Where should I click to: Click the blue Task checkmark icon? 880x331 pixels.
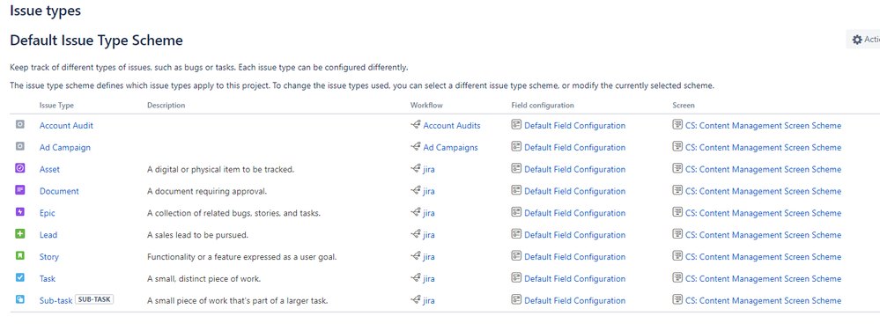(19, 277)
